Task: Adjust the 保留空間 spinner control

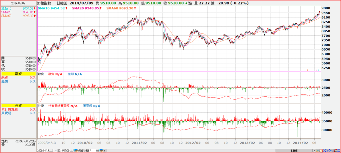Action: [98, 150]
